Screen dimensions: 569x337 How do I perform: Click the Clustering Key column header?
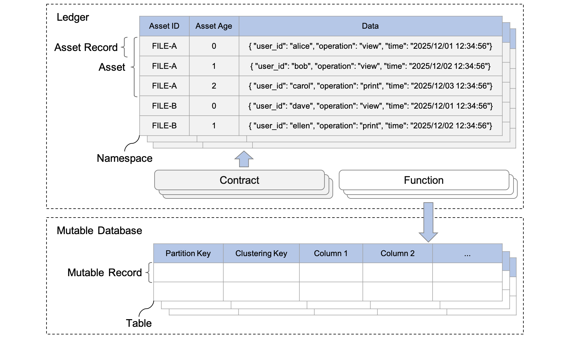(x=261, y=254)
